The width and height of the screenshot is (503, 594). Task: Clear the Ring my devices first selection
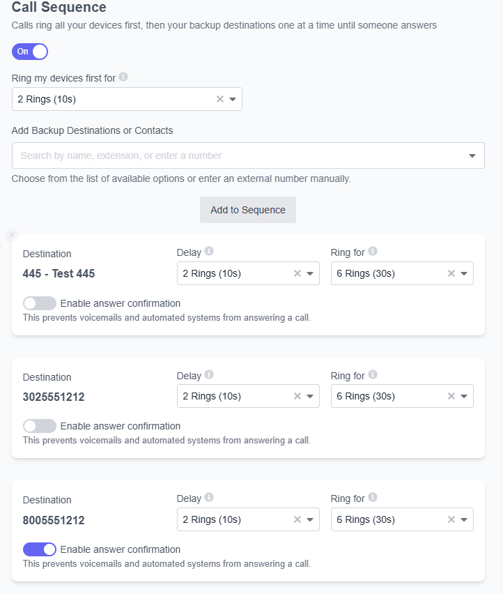[x=220, y=99]
